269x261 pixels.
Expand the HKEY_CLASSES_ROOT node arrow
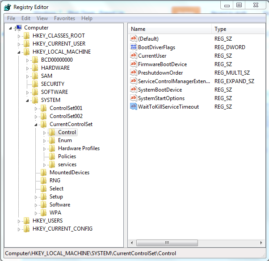(x=19, y=36)
